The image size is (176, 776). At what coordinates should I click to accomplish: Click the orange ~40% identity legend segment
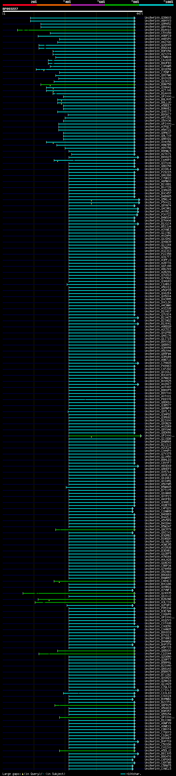[x=54, y=5]
